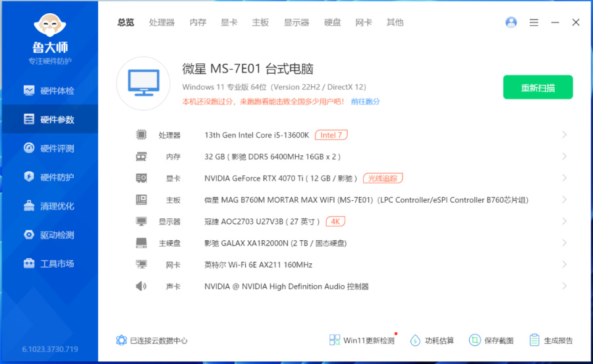Click version number 6.1023.3730.719

pos(50,349)
